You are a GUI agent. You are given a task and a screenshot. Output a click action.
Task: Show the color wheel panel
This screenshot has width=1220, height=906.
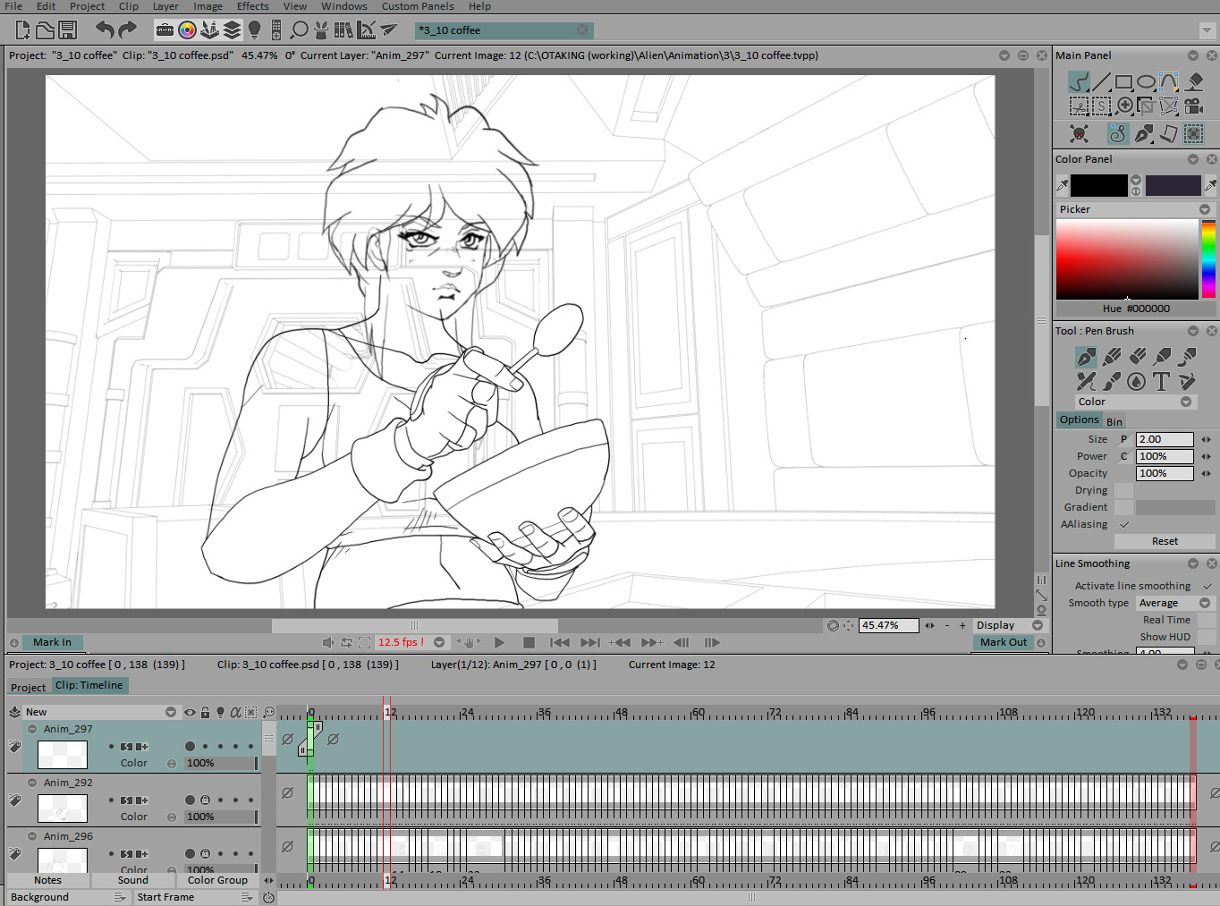click(x=187, y=30)
